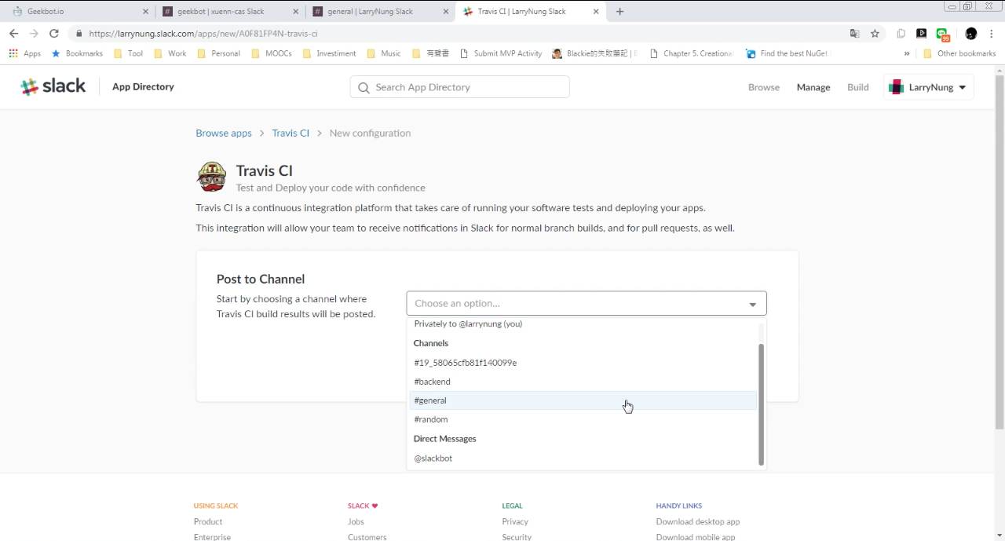This screenshot has height=541, width=1005.
Task: Click the Build nav link
Action: point(857,87)
